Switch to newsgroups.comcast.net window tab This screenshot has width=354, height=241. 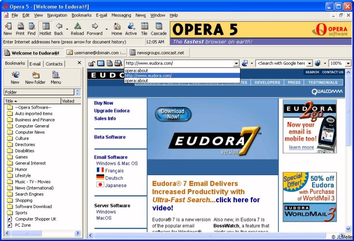click(159, 53)
